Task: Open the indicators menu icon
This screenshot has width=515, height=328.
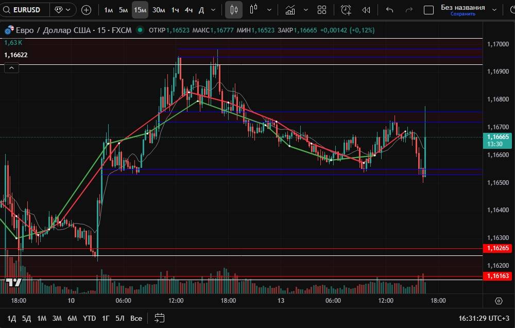Action: (290, 10)
